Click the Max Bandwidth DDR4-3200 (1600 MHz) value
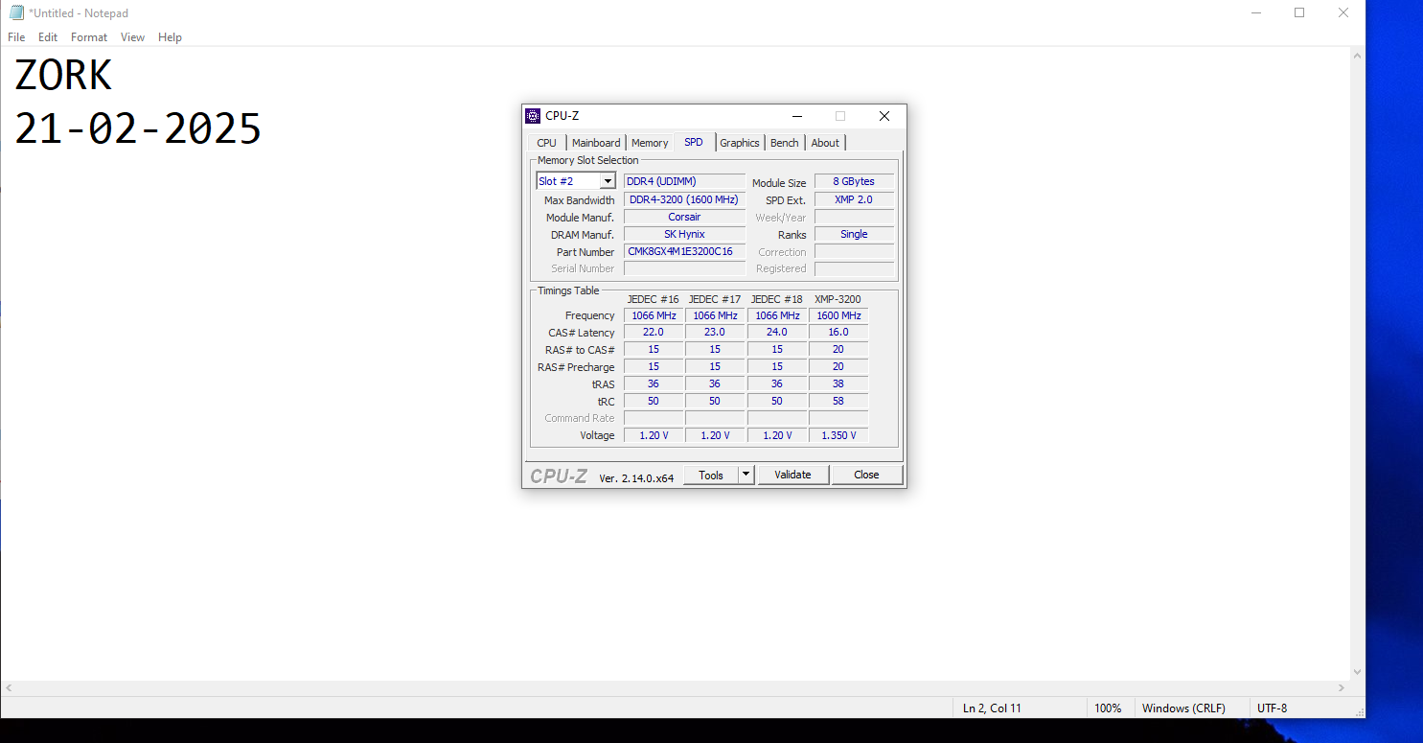The image size is (1423, 743). click(684, 199)
